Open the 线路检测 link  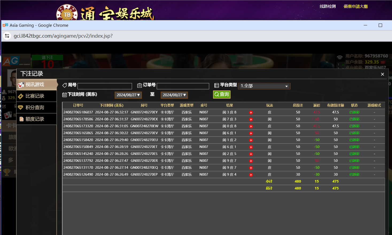pyautogui.click(x=328, y=6)
